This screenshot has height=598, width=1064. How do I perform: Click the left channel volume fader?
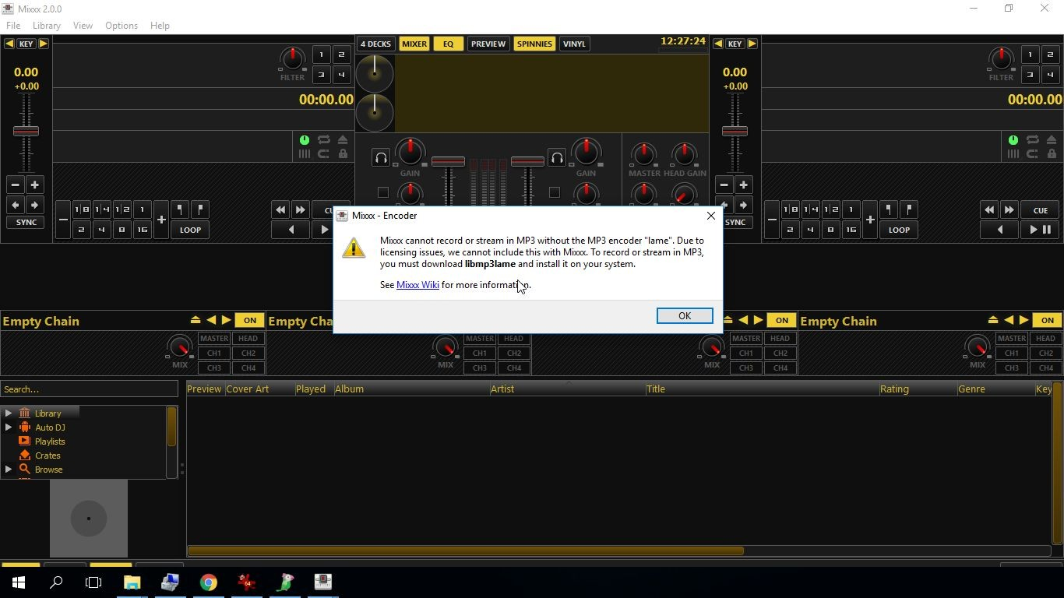point(448,162)
